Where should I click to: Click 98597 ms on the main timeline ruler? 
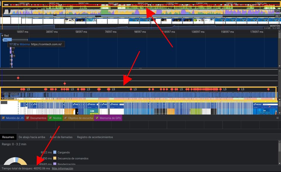pyautogui.click(x=140, y=32)
